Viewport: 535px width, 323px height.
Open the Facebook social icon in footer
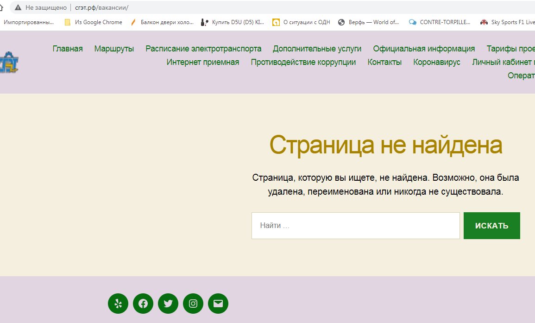coord(143,304)
